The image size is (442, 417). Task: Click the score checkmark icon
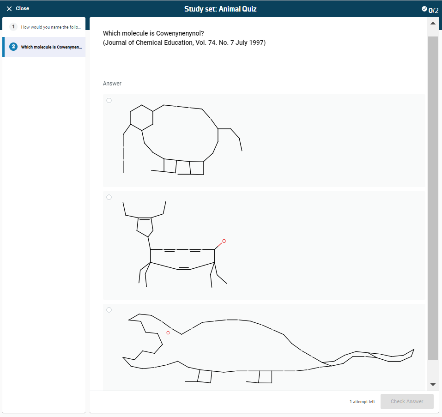coord(424,9)
